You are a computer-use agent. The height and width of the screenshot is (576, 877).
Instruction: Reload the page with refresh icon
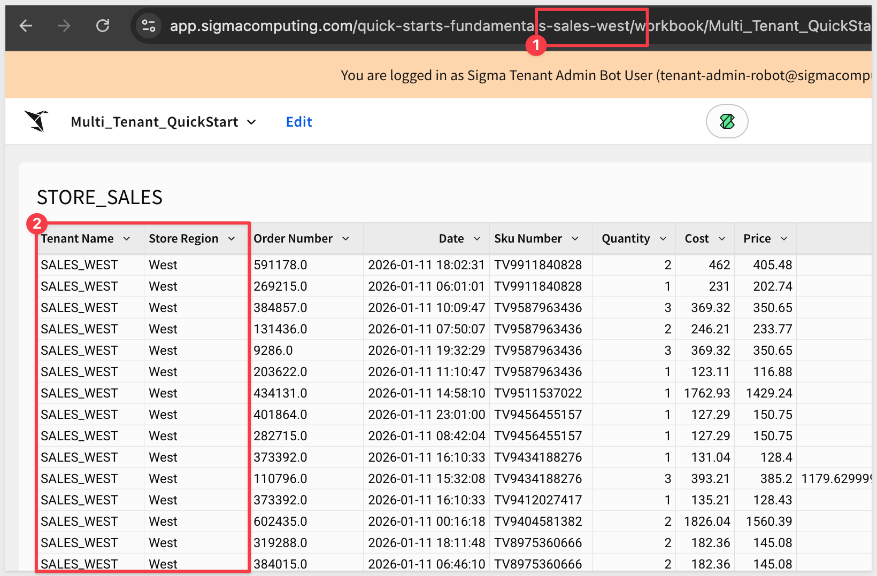click(x=103, y=26)
